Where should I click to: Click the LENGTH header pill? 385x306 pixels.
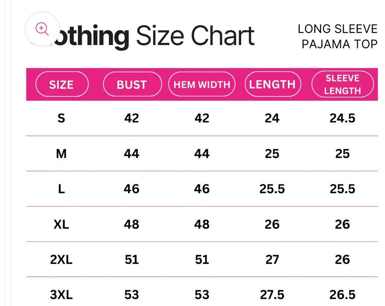click(273, 84)
